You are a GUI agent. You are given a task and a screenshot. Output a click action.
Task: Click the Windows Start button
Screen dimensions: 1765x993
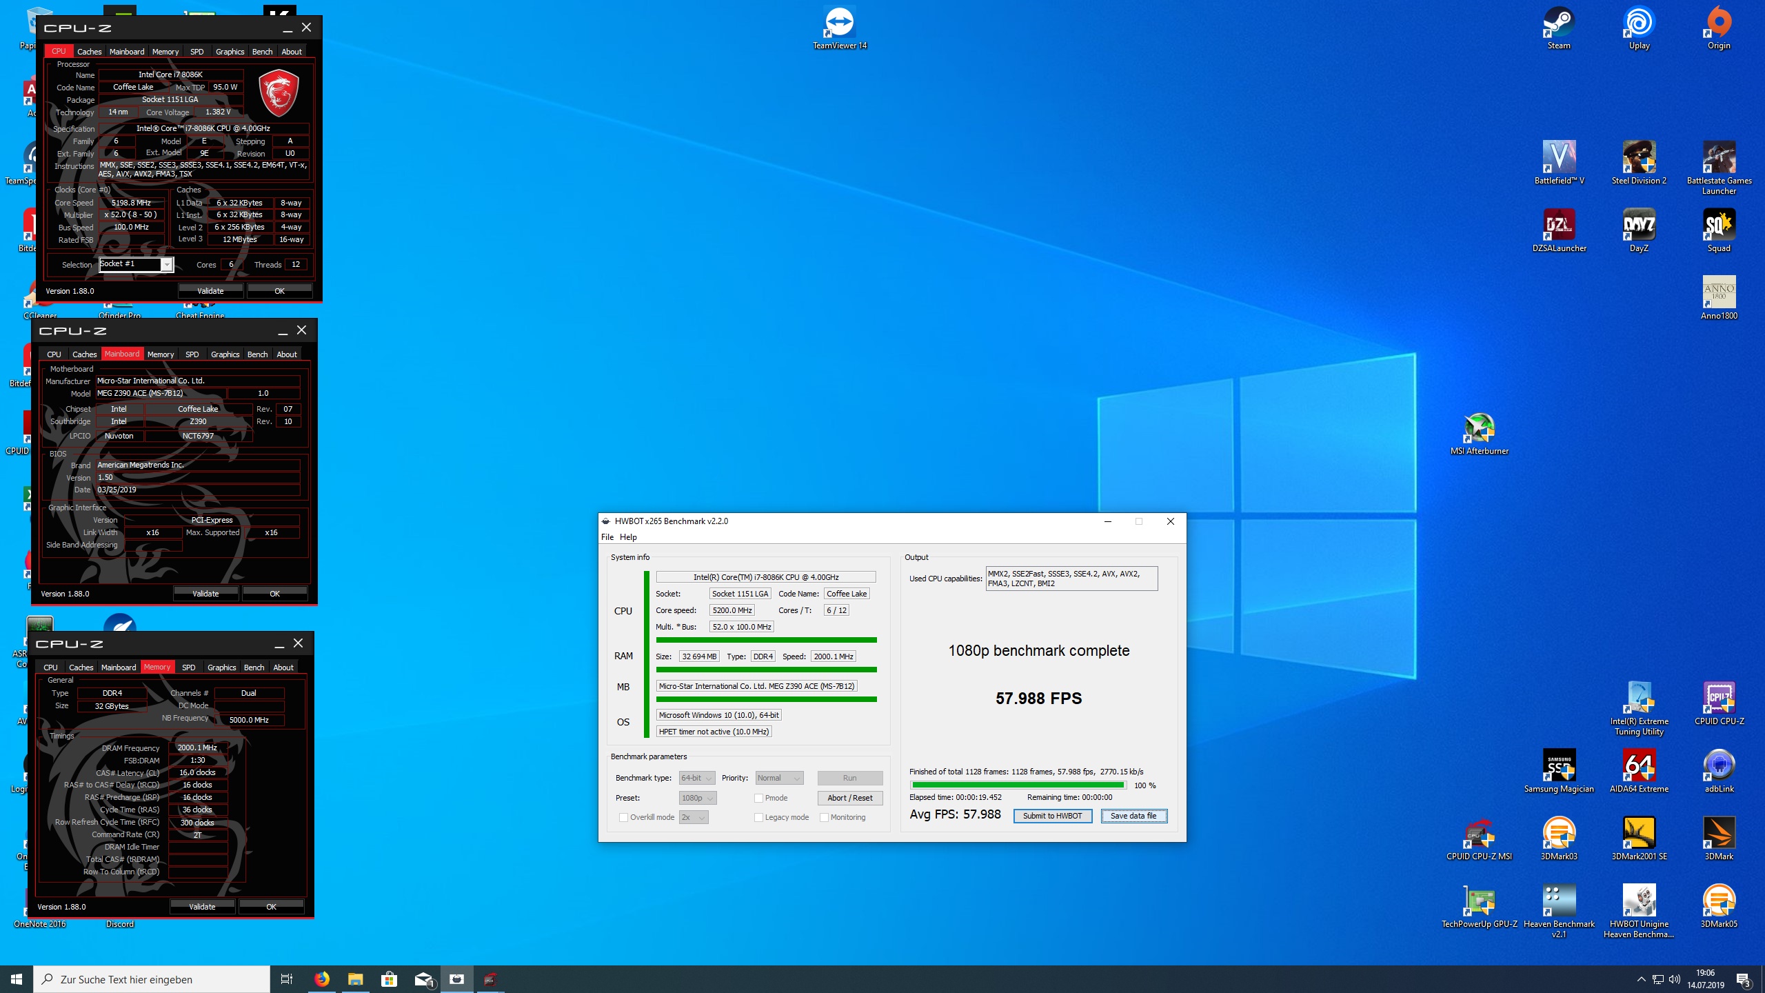pos(17,979)
